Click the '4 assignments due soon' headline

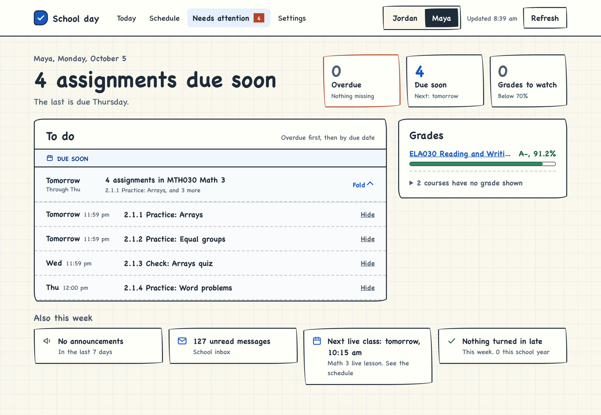click(x=155, y=80)
